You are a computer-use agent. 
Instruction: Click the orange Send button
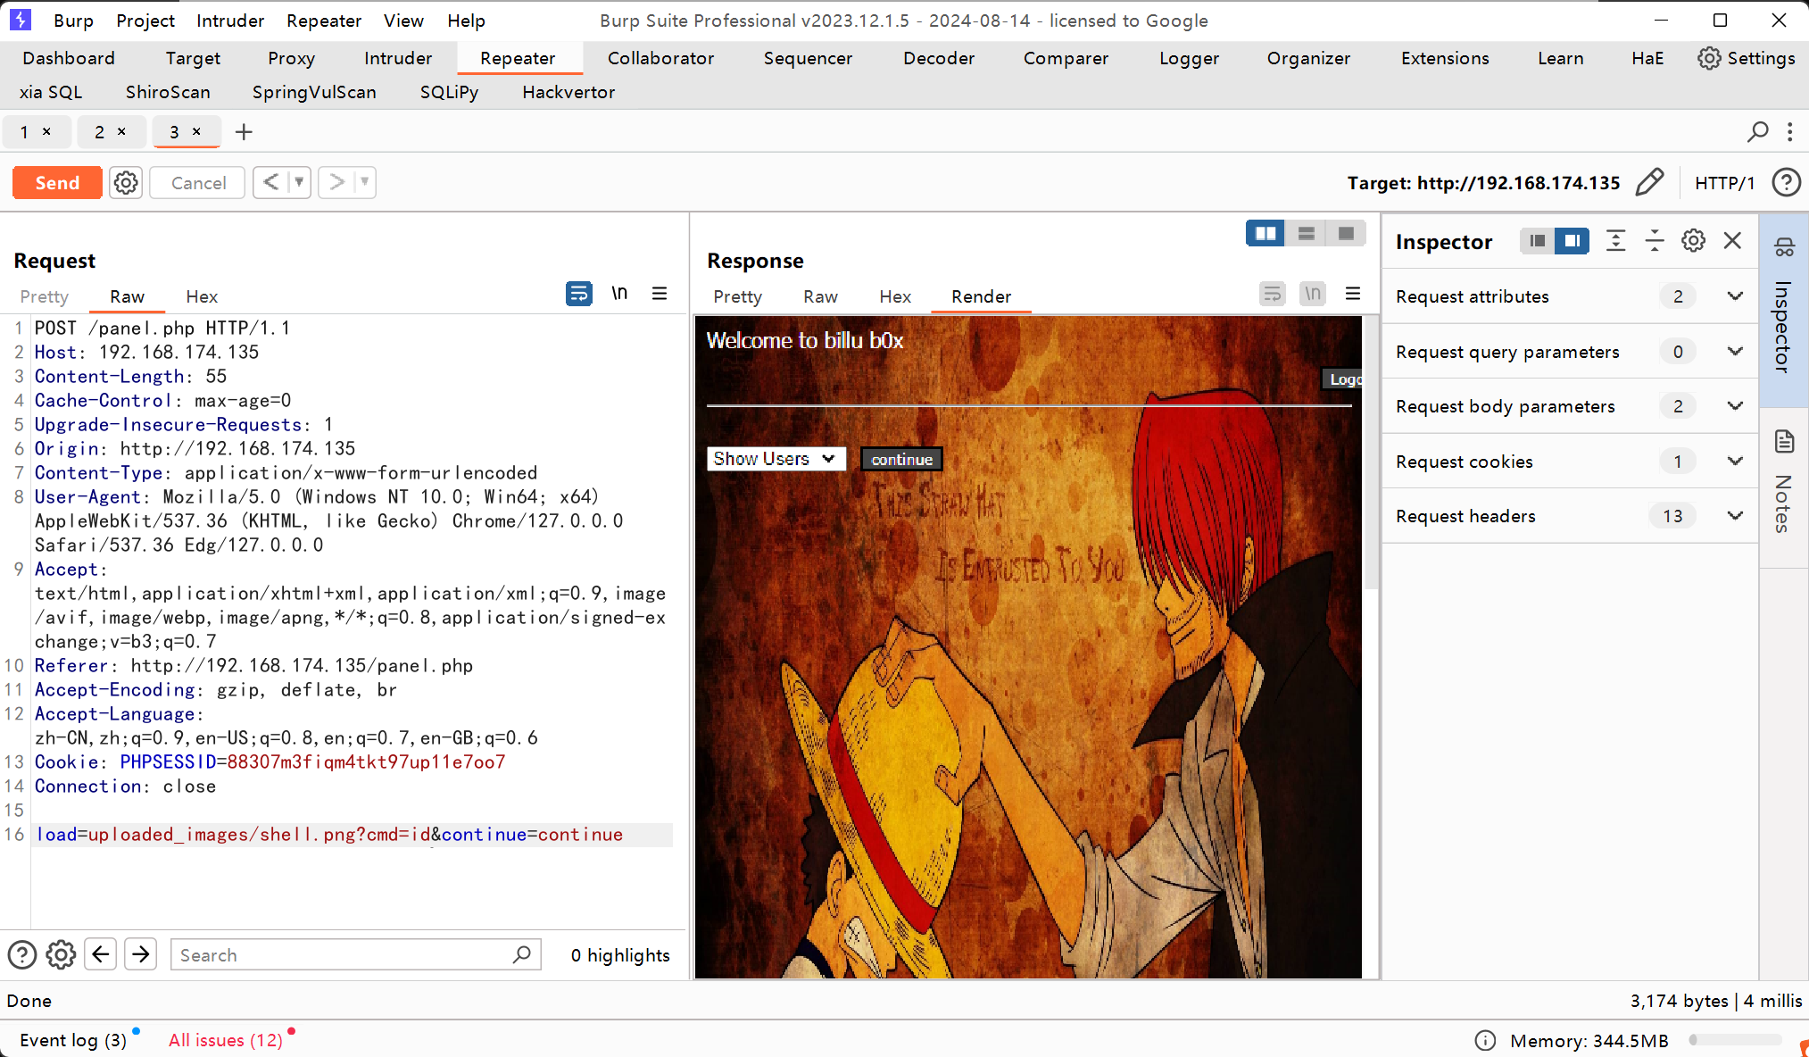point(57,183)
